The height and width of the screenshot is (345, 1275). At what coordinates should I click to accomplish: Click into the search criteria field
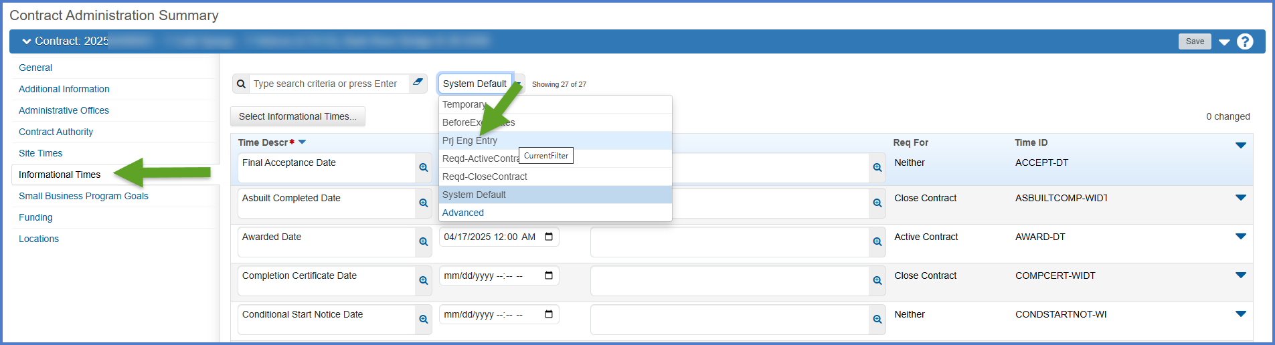(328, 84)
